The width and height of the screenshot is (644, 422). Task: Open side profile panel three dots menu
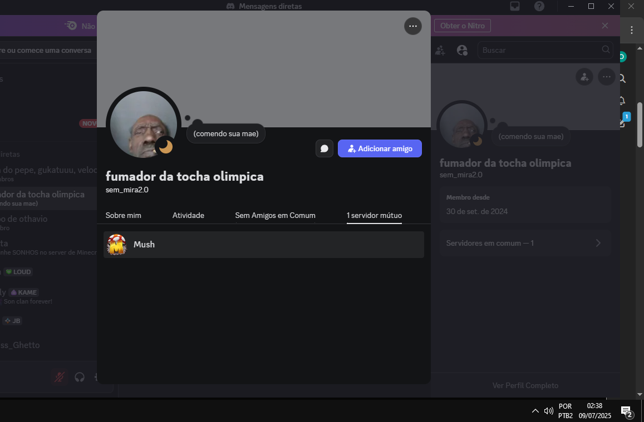(x=607, y=77)
